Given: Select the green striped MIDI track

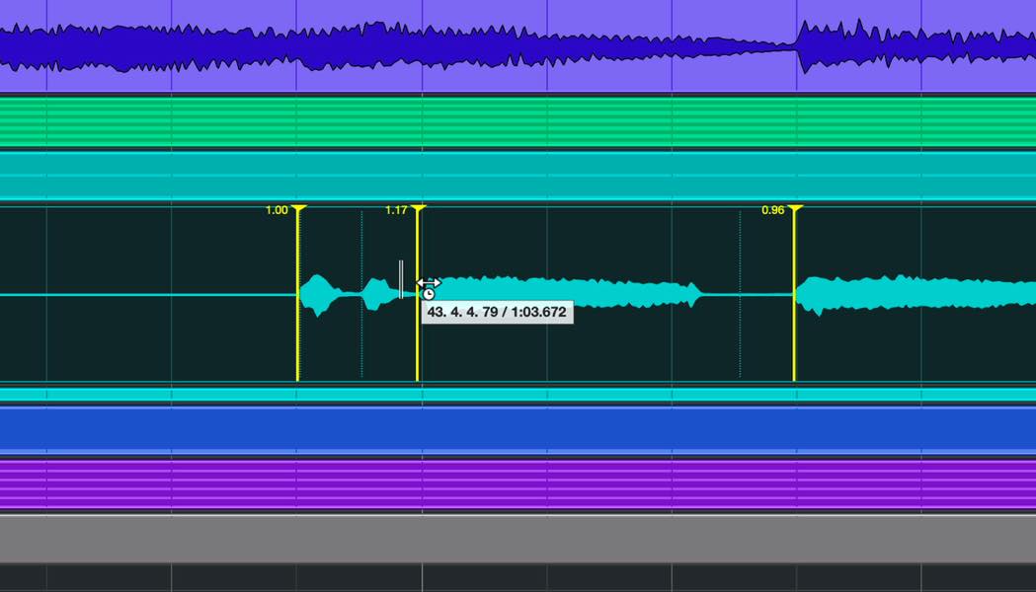Looking at the screenshot, I should [518, 122].
